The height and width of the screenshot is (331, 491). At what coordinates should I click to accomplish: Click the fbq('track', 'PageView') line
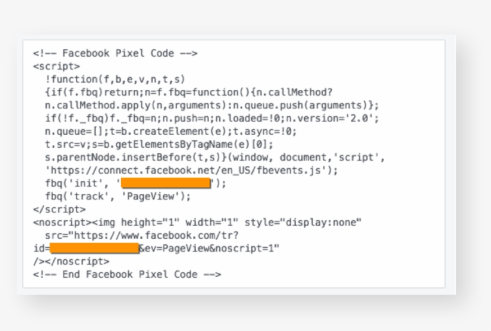click(x=118, y=196)
